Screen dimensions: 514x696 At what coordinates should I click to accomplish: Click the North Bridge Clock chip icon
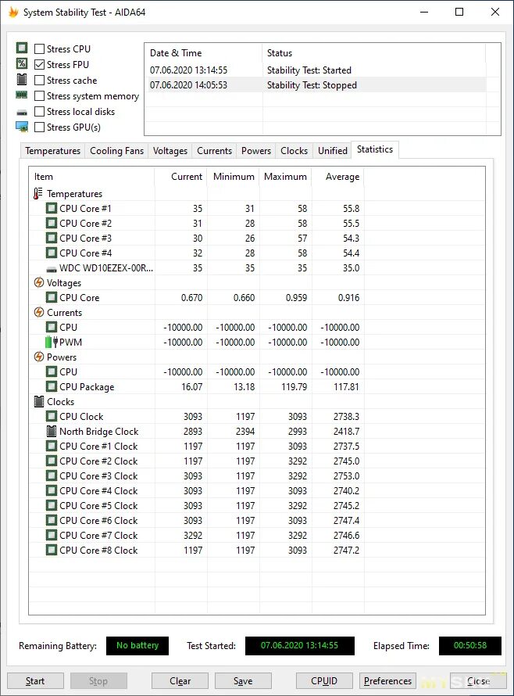pyautogui.click(x=52, y=431)
